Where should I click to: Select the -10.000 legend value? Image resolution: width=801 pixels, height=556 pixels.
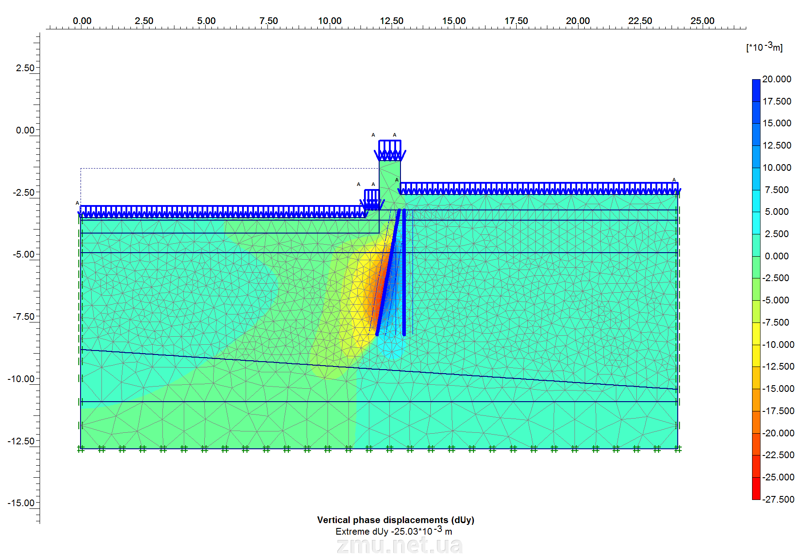point(778,345)
